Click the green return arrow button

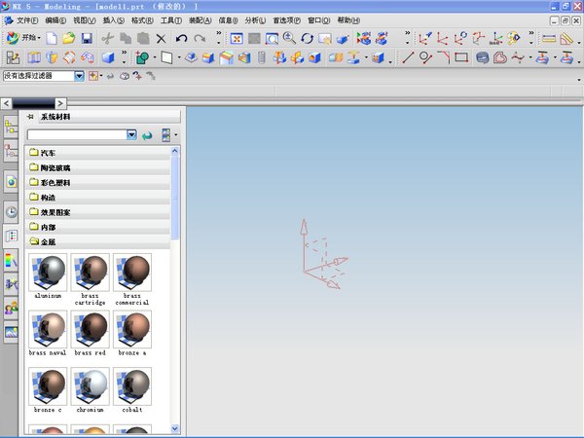click(147, 135)
